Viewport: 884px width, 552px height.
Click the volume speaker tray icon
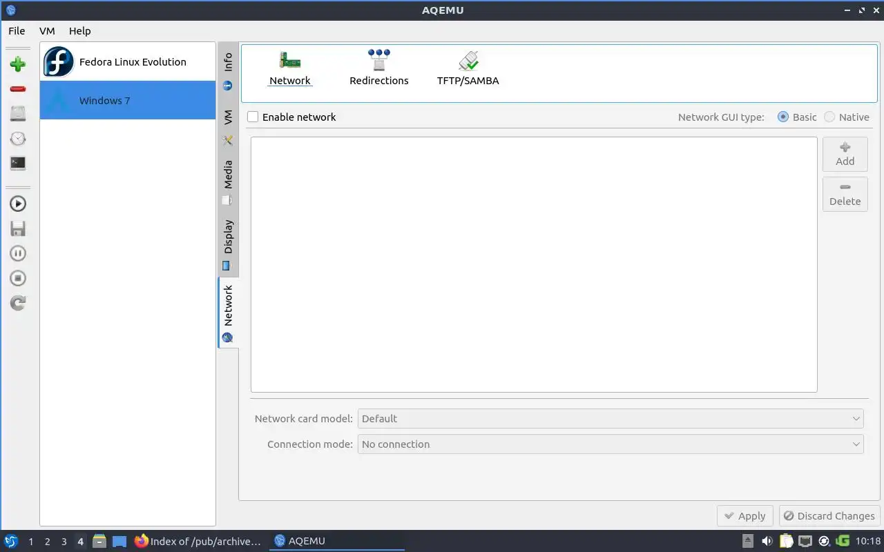pos(767,541)
